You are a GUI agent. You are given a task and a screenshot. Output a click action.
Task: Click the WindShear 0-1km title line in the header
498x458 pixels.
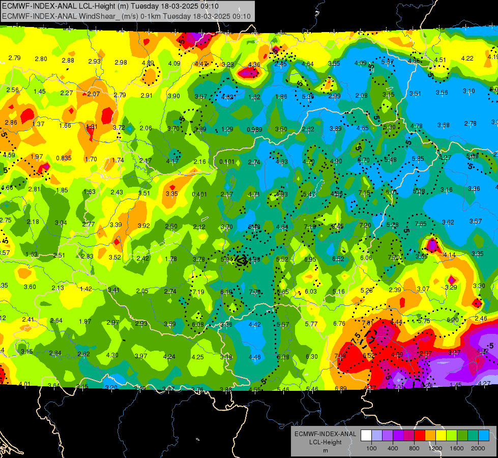coord(126,16)
